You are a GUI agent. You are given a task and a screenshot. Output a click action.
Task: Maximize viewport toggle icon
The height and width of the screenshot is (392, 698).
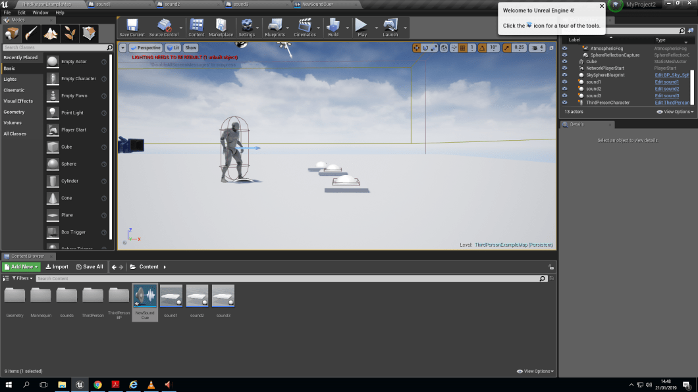[551, 47]
